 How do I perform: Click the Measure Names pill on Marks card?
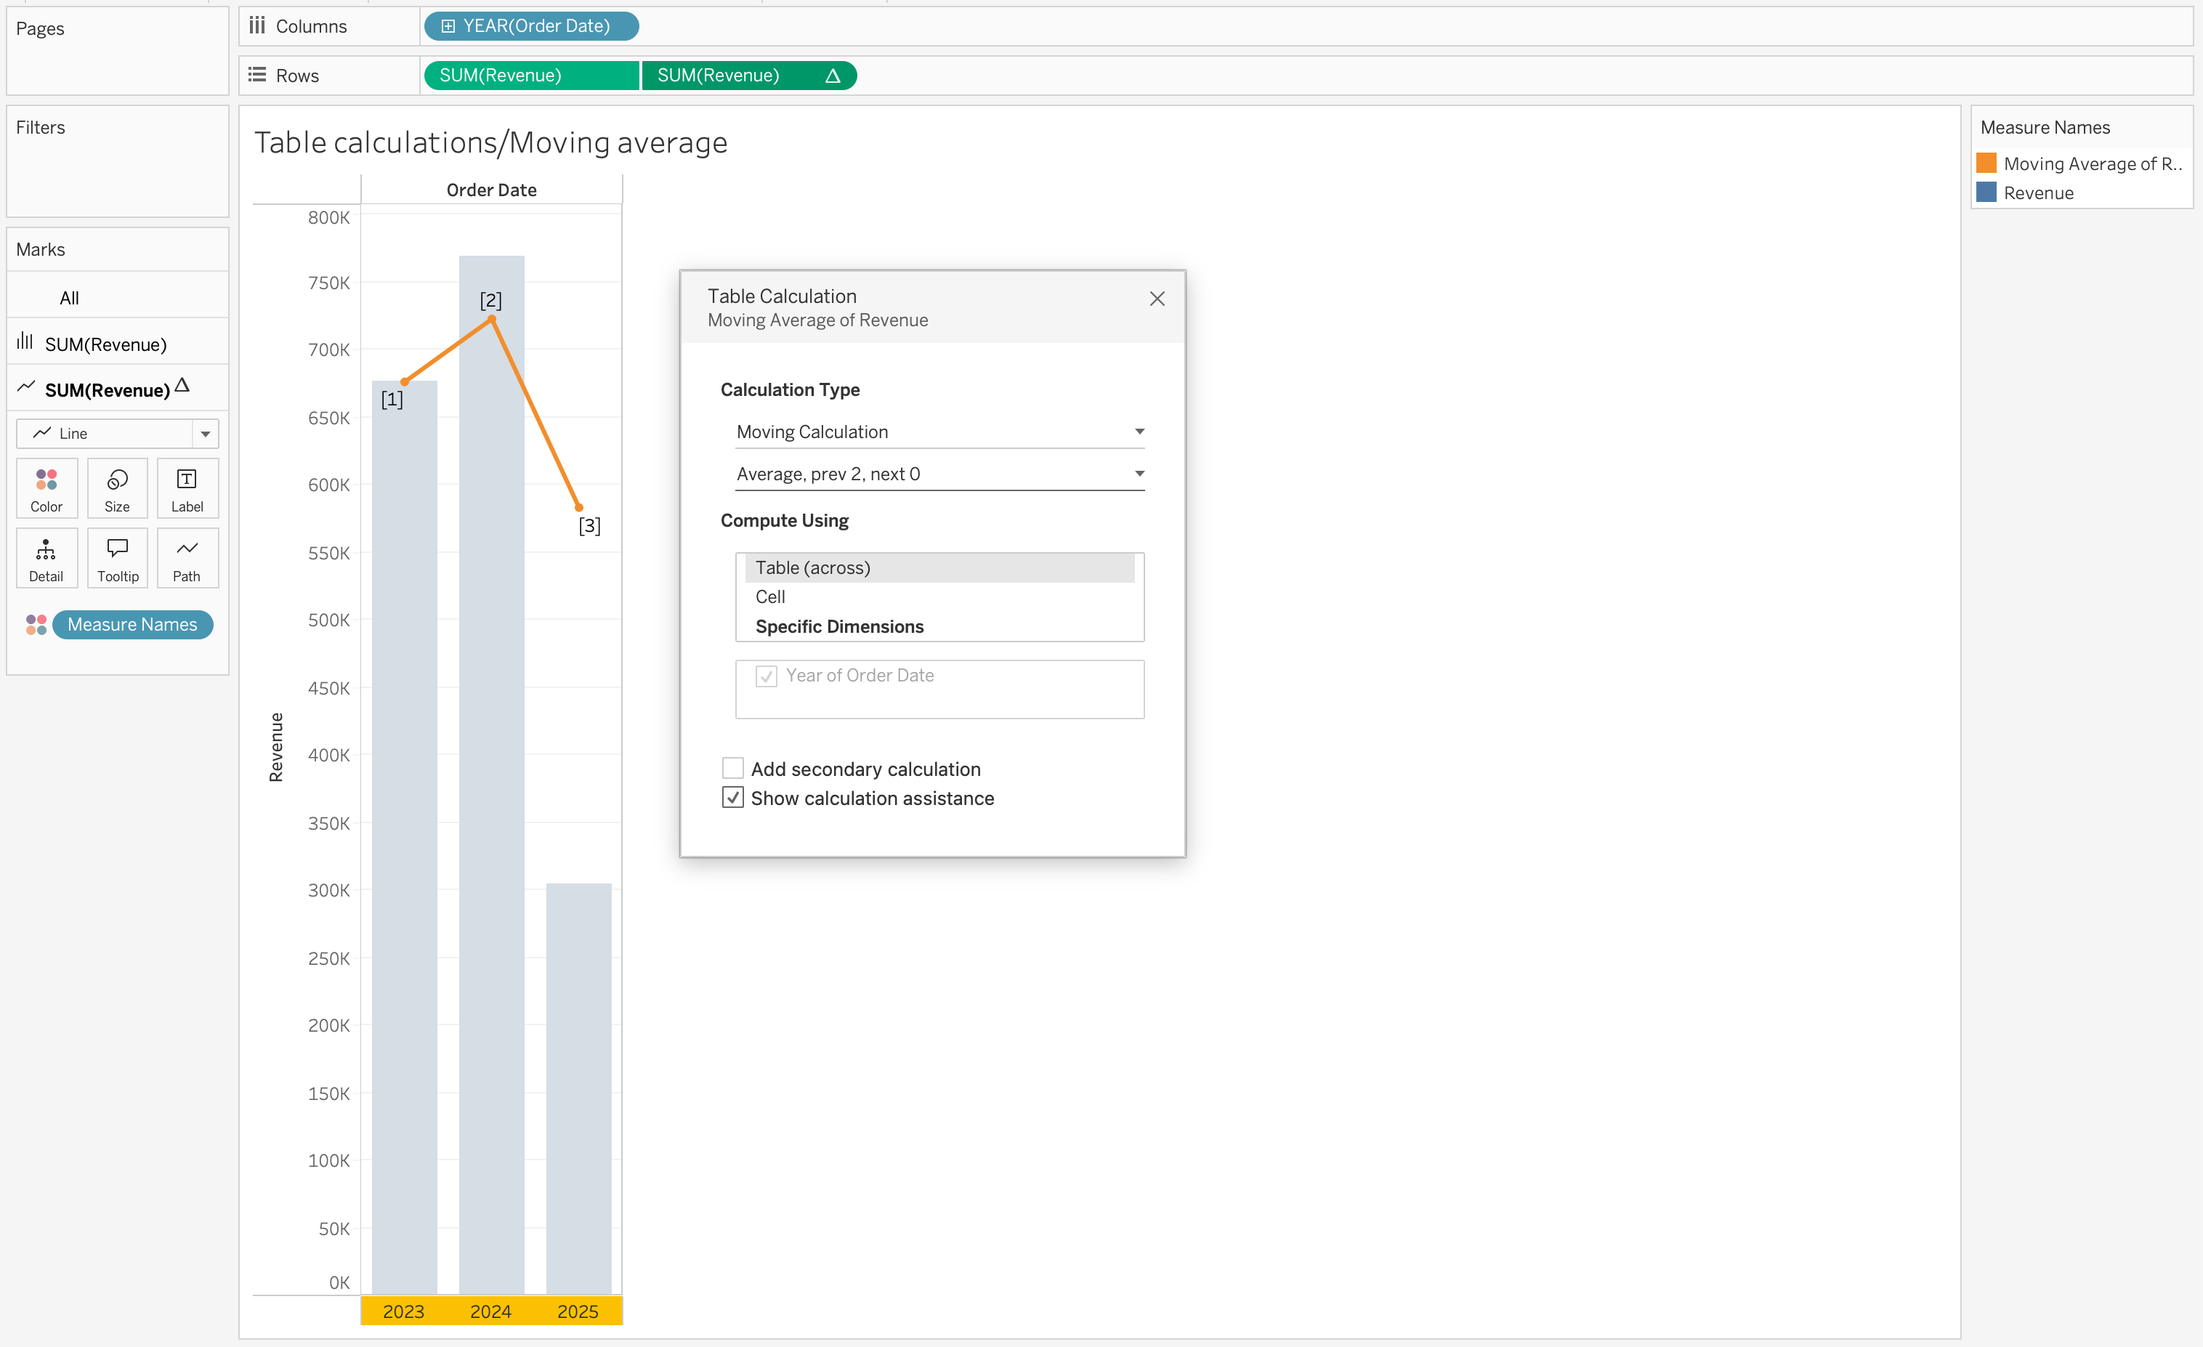pos(132,624)
